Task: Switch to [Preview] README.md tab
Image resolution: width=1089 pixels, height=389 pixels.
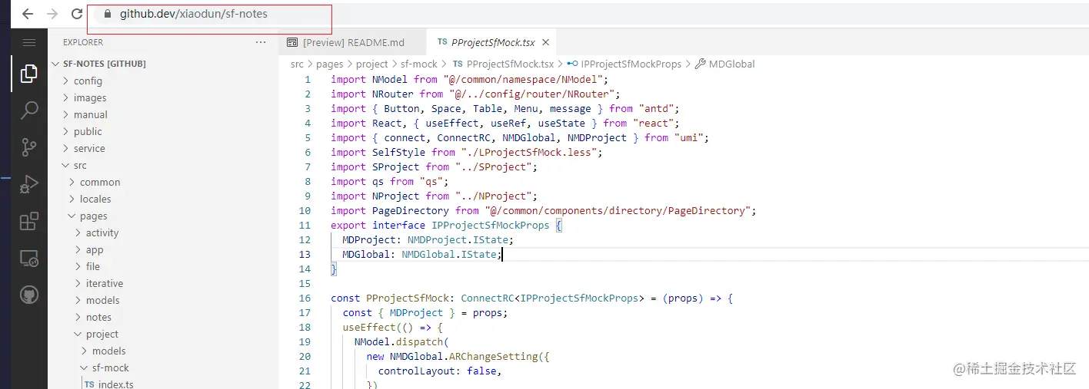Action: (353, 43)
